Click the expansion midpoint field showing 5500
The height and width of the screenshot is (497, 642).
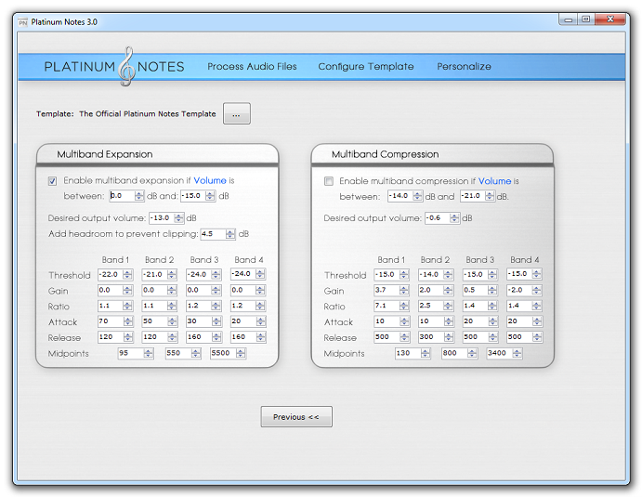coord(223,354)
